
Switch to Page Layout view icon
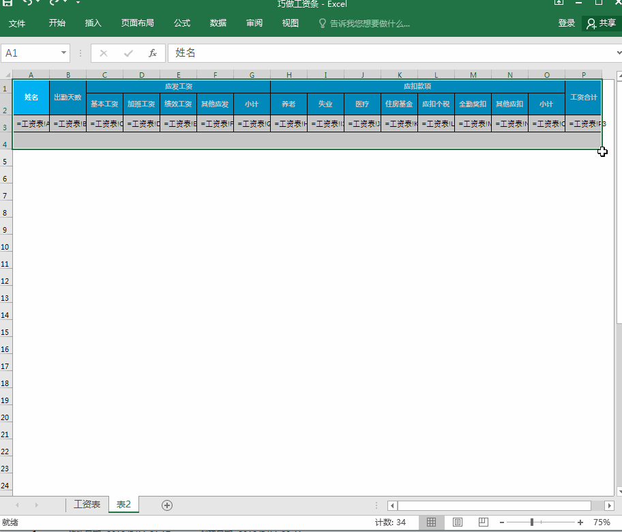pyautogui.click(x=458, y=522)
